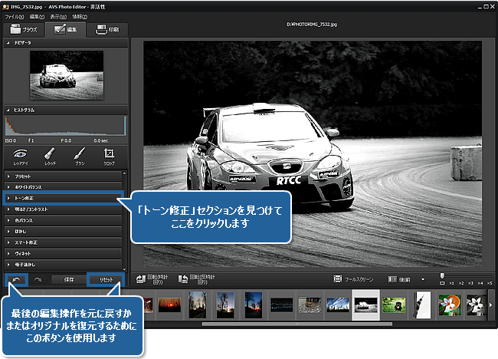Rotate the image counterclockwise
Screen dimensions: 498x359
[197, 279]
